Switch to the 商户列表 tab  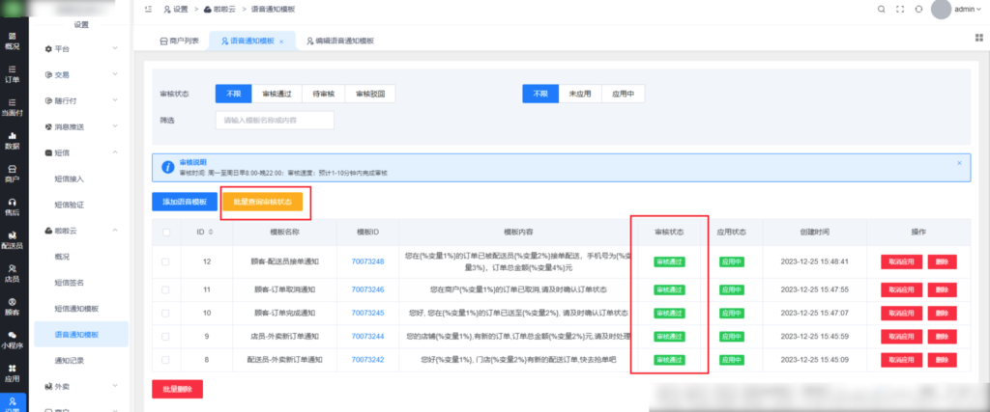click(x=180, y=41)
